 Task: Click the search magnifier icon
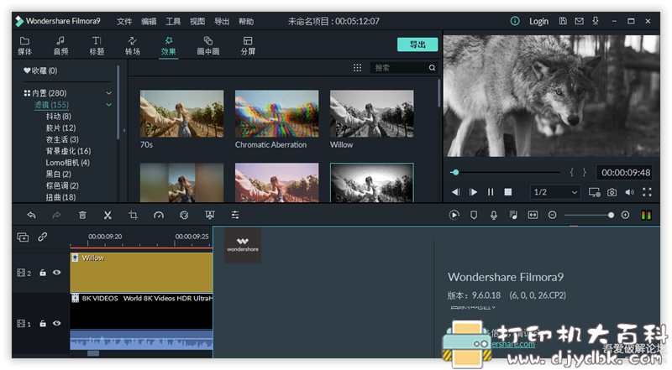[x=432, y=68]
